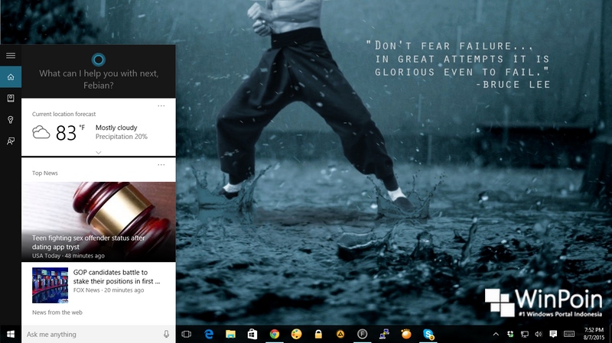Open the touch keyboard tray icon
Viewport: 612px width, 343px height.
click(569, 334)
